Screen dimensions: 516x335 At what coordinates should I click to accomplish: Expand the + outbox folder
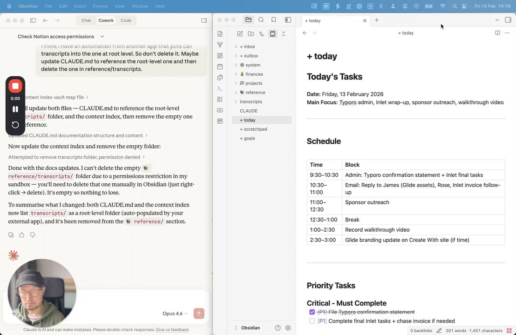[x=236, y=56]
